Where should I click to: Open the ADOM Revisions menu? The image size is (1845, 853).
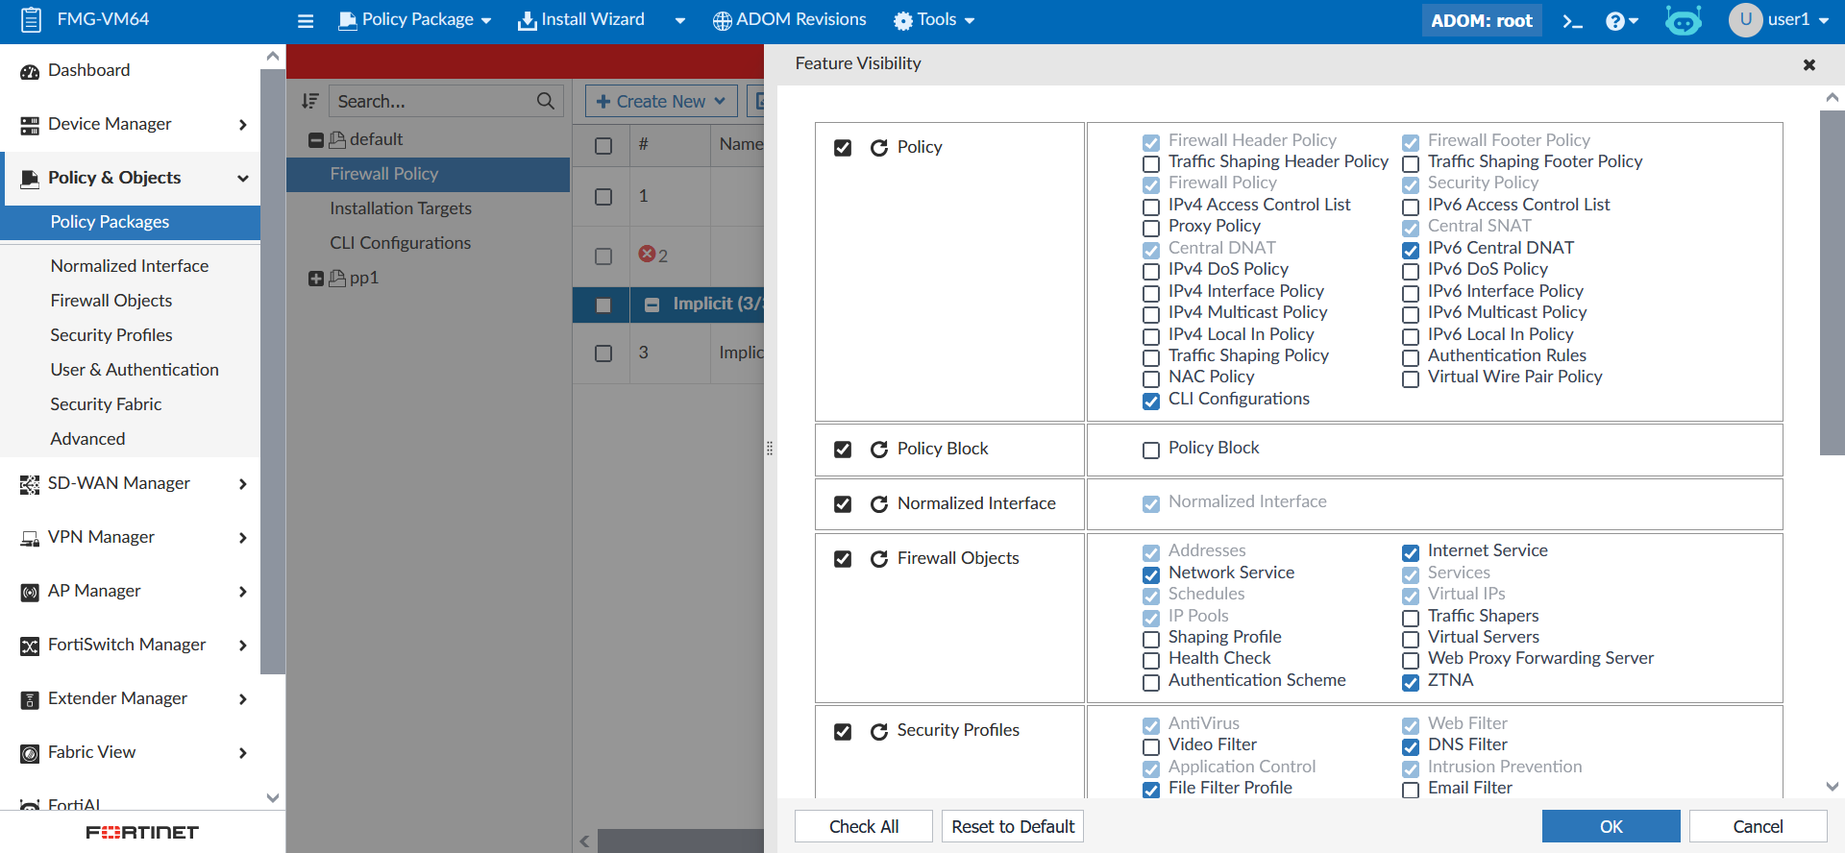click(x=789, y=20)
